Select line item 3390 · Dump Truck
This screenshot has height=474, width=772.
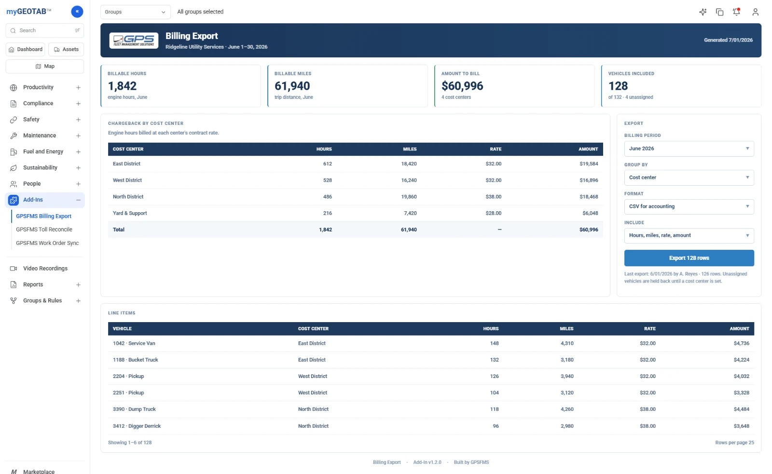pos(431,409)
